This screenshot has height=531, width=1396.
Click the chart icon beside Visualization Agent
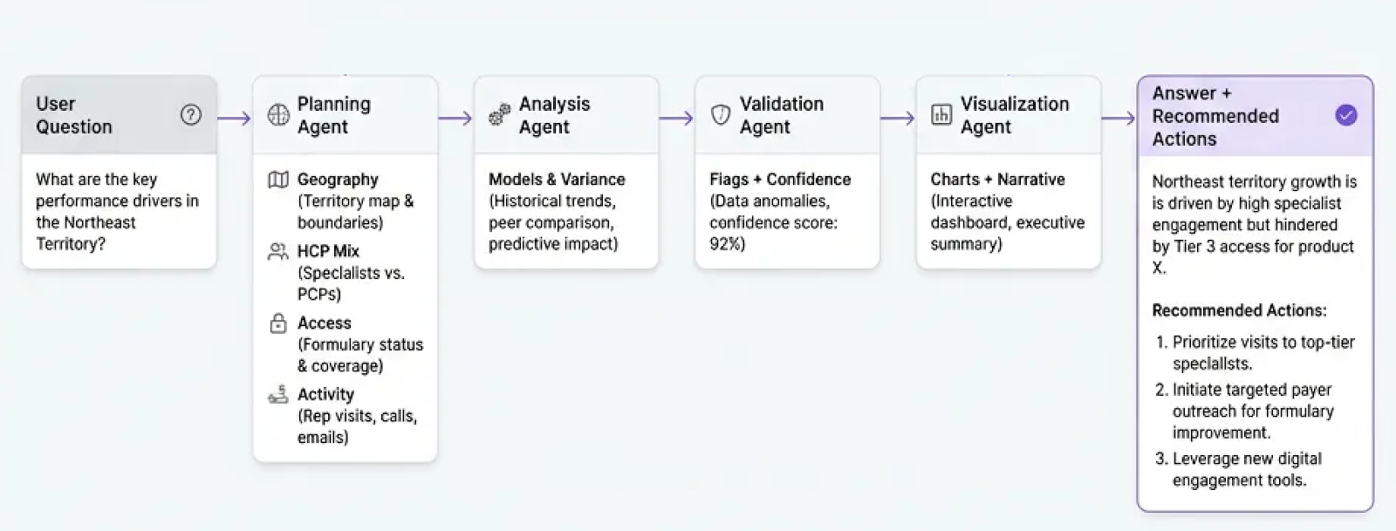[941, 115]
